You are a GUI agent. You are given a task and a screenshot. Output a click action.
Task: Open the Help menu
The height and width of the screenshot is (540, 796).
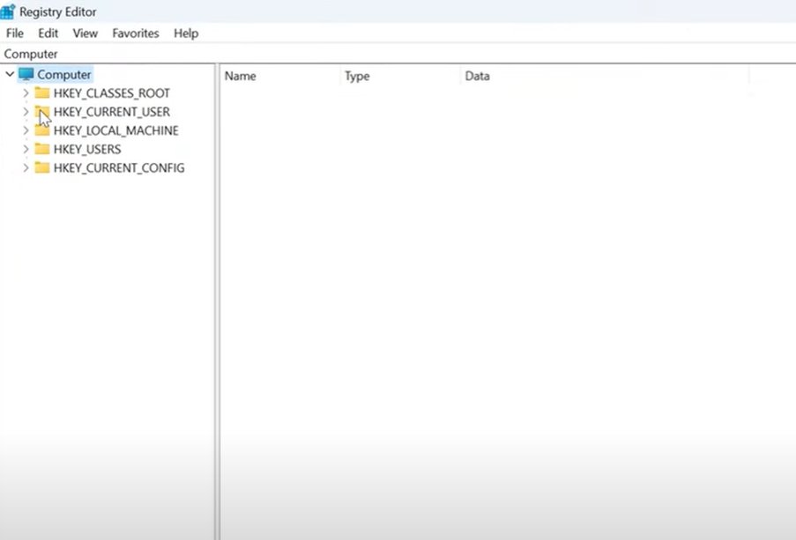[x=185, y=33]
